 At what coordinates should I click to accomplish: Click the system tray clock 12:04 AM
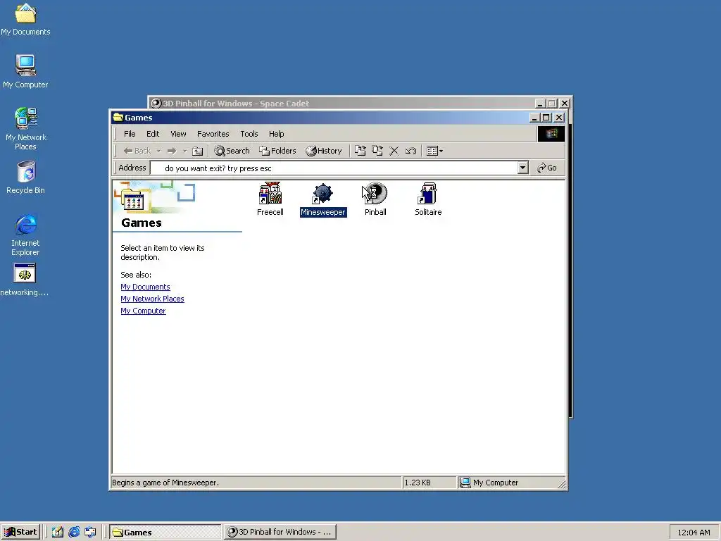694,533
